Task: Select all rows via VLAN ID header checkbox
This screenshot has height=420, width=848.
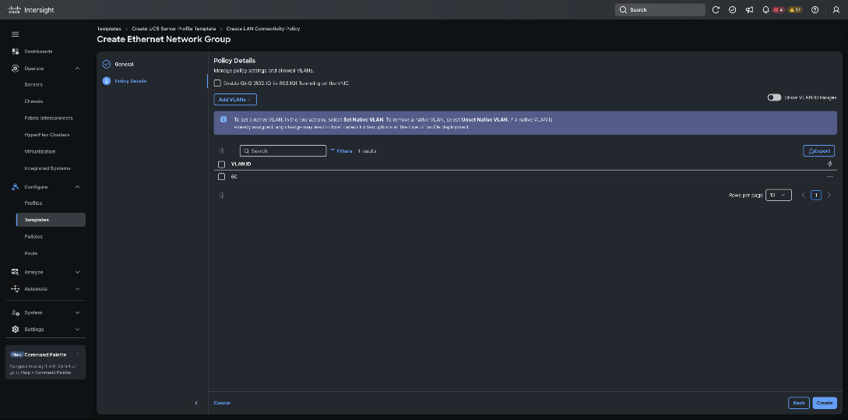Action: (221, 164)
